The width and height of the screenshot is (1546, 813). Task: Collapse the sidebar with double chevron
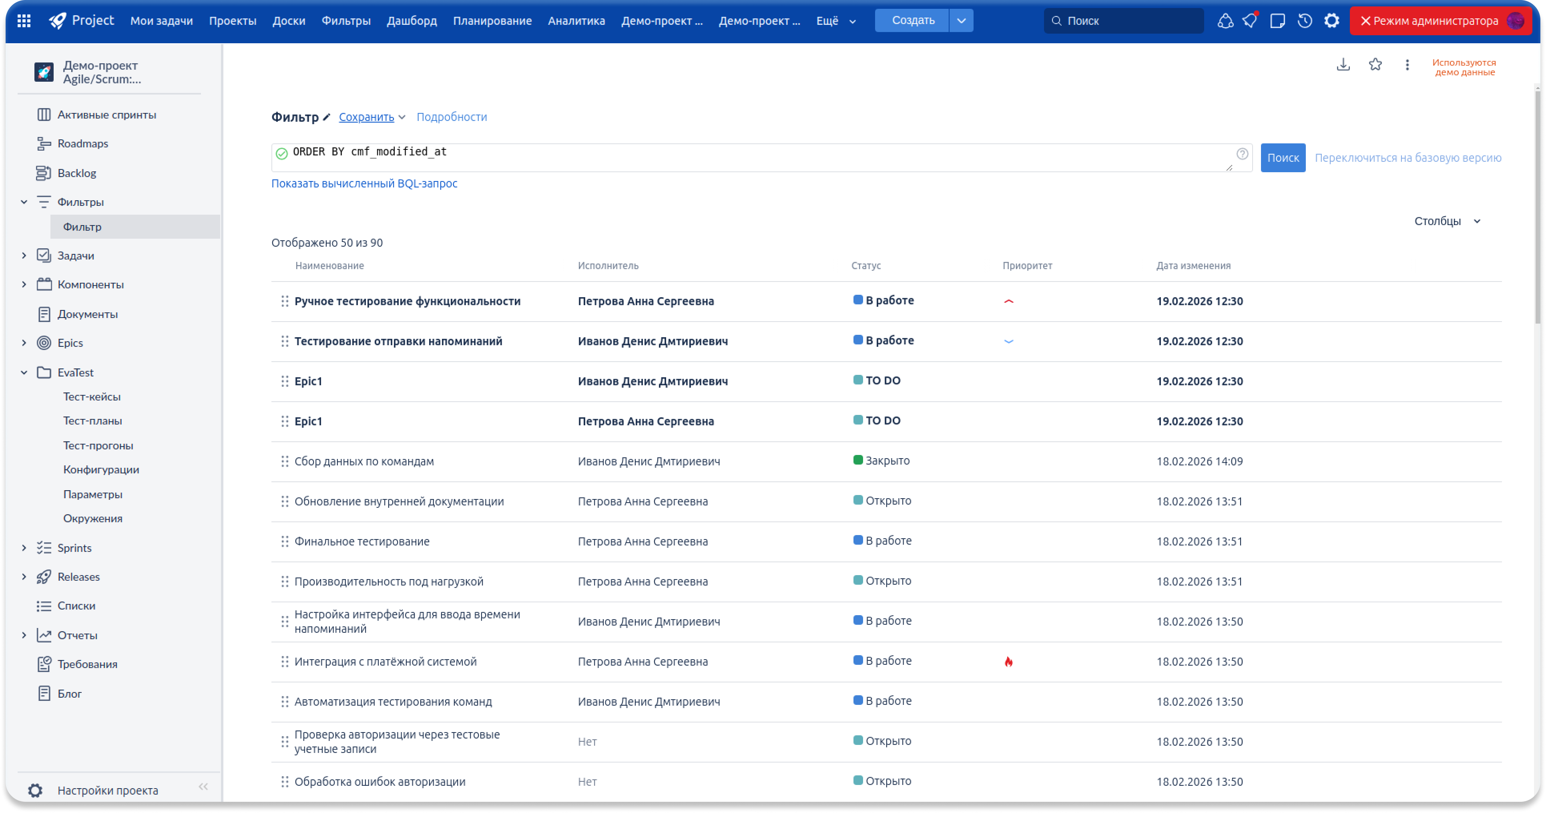point(203,787)
